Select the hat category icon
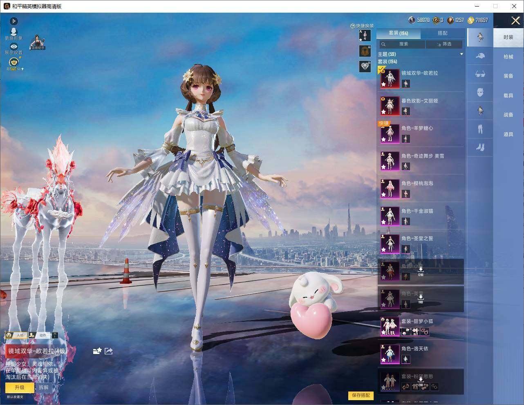The height and width of the screenshot is (405, 524). [x=480, y=56]
